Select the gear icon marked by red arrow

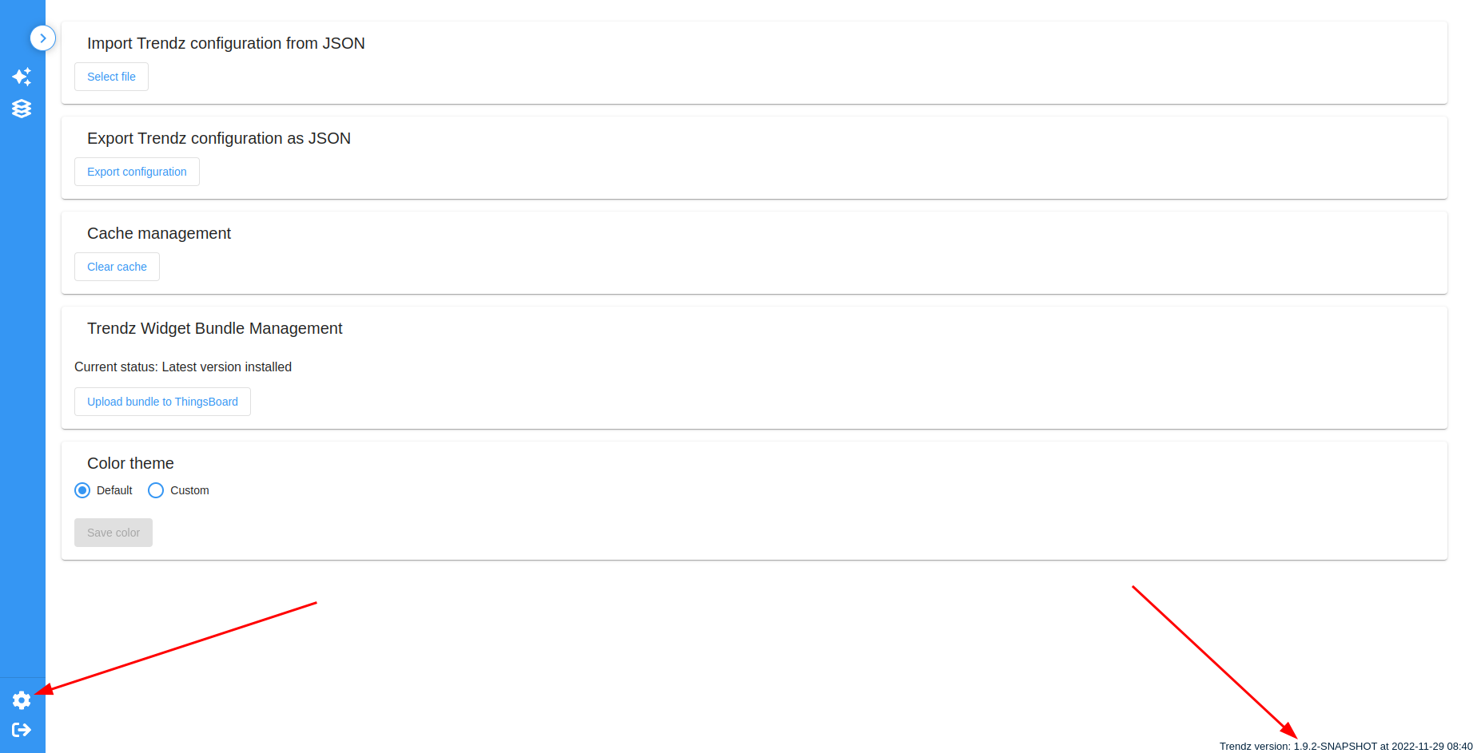tap(22, 700)
